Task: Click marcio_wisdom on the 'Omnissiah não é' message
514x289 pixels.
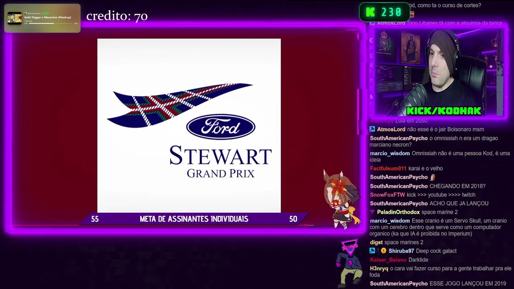Action: [390, 153]
